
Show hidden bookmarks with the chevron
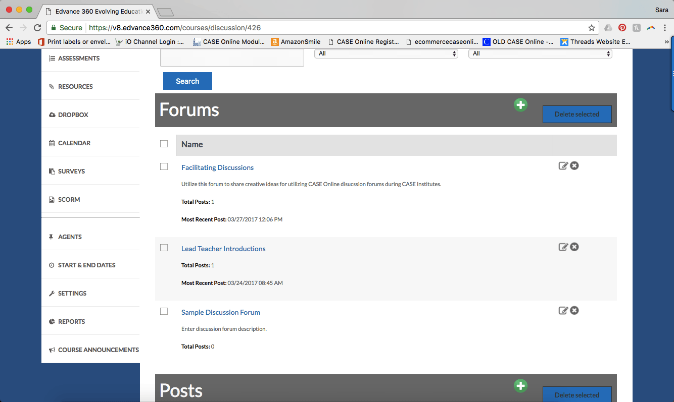tap(667, 42)
